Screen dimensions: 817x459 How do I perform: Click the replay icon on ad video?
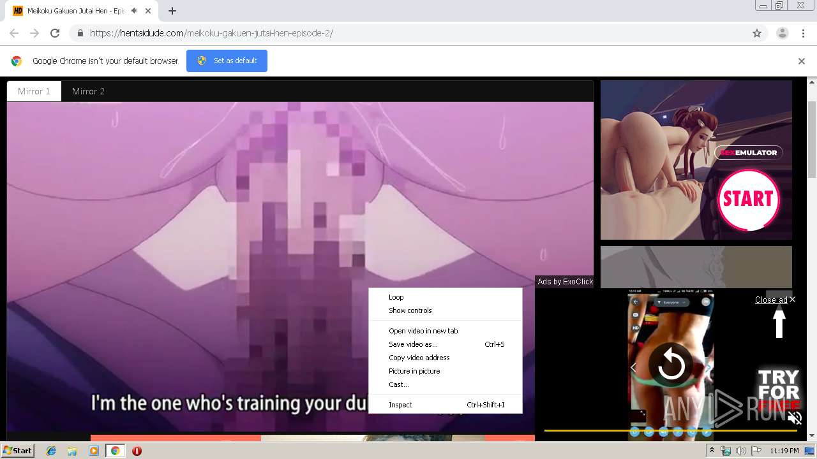(671, 365)
